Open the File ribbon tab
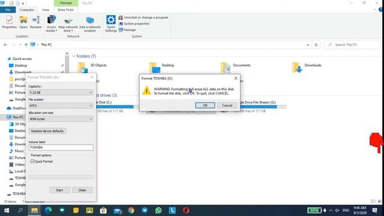The height and width of the screenshot is (216, 384). click(8, 10)
